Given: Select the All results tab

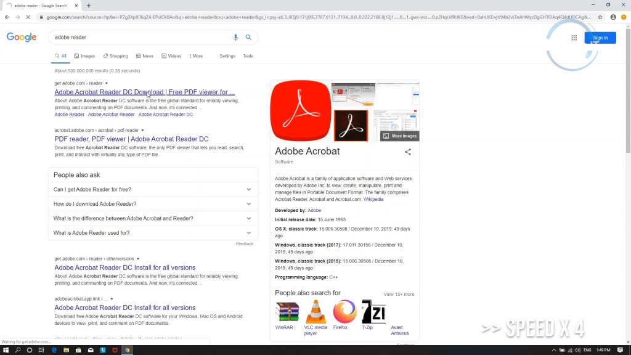Looking at the screenshot, I should coord(60,56).
